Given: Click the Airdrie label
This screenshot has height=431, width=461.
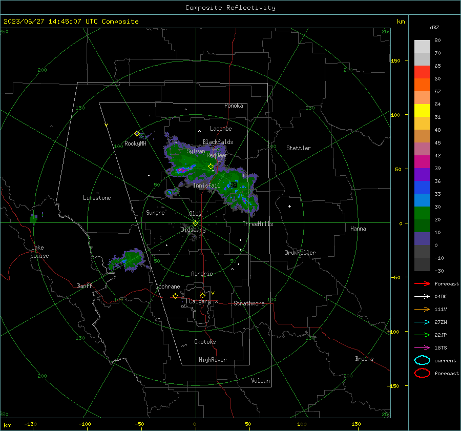Looking at the screenshot, I should 202,274.
